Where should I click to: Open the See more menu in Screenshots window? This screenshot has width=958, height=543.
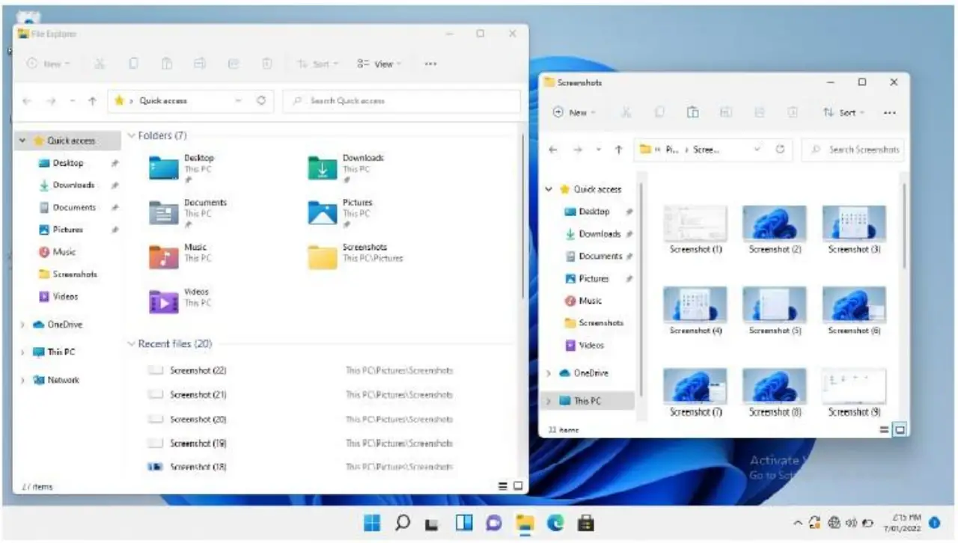(x=889, y=113)
